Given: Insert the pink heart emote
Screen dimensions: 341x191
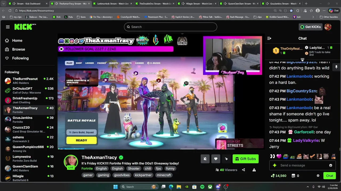Looking at the screenshot, I should point(279,156).
